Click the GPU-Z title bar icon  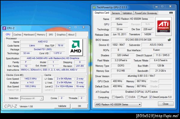[x=94, y=7]
